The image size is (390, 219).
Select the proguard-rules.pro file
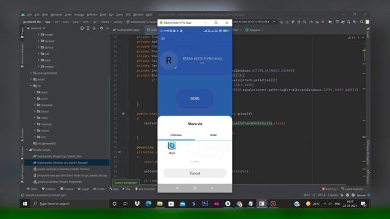(x=71, y=175)
